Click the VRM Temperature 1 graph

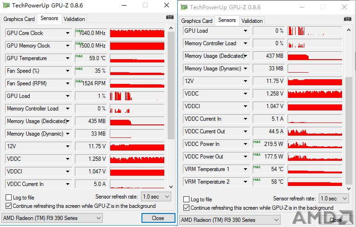click(315, 169)
